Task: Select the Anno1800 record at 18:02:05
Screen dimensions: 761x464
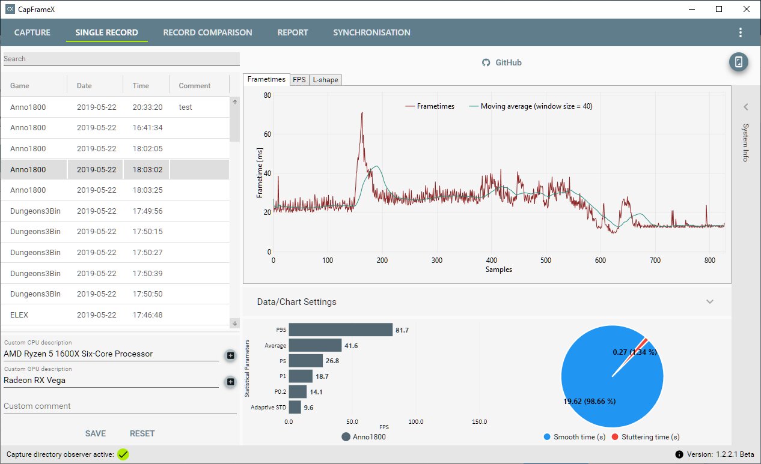Action: tap(115, 148)
